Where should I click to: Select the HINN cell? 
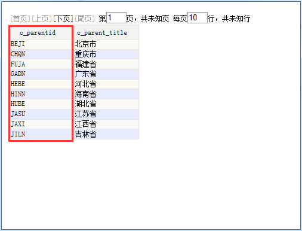tap(41, 94)
